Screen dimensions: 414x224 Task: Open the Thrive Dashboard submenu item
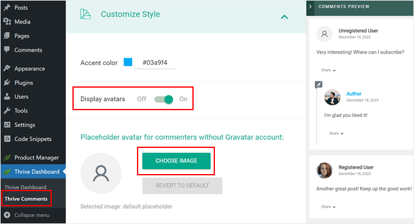[26, 187]
